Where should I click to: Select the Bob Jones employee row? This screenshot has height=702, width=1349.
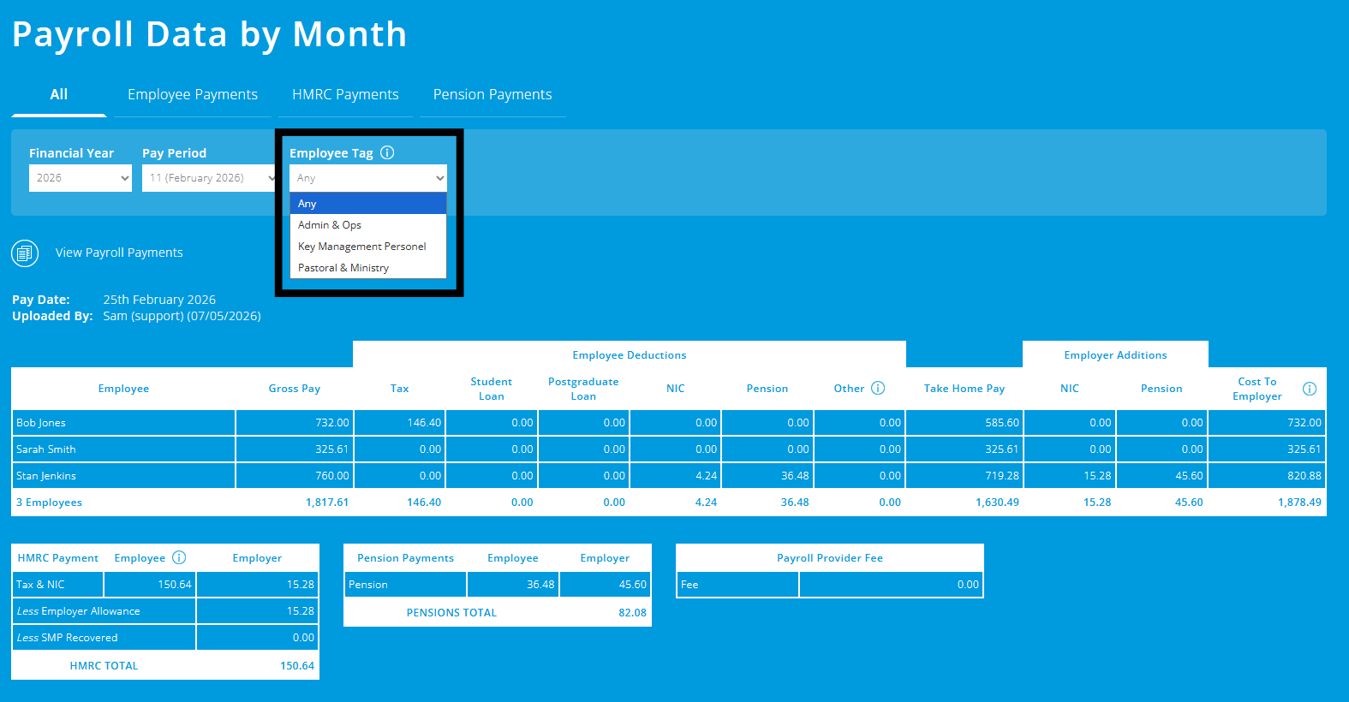(x=669, y=423)
